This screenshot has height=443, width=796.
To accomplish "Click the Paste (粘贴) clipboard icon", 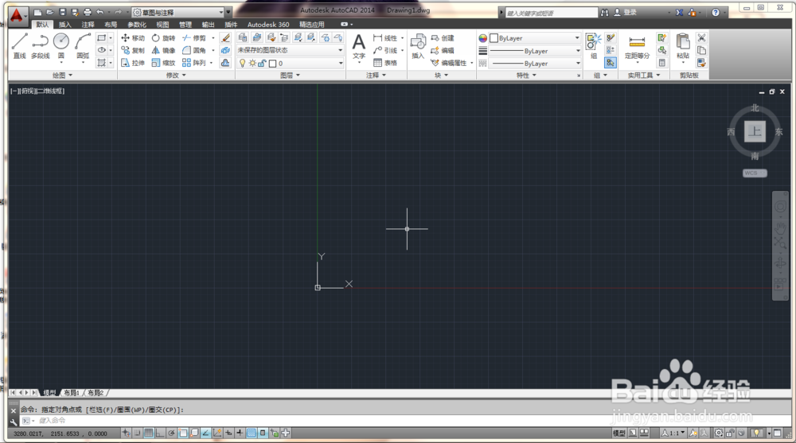I will 683,41.
